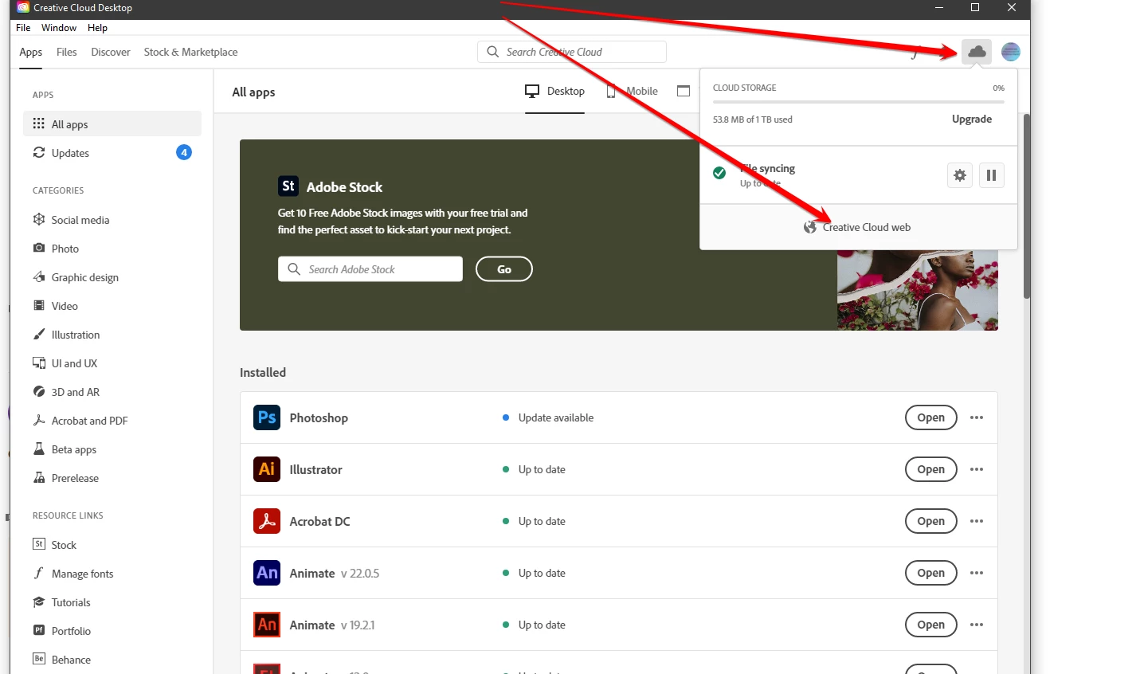
Task: Open Creative Cloud web link
Action: tap(857, 227)
